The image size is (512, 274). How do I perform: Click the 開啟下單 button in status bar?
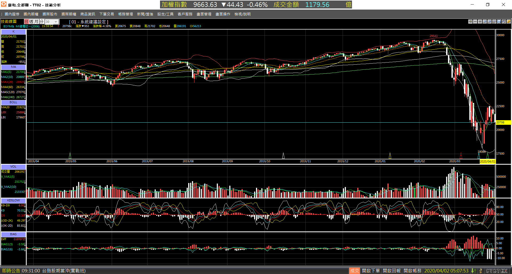point(371,271)
